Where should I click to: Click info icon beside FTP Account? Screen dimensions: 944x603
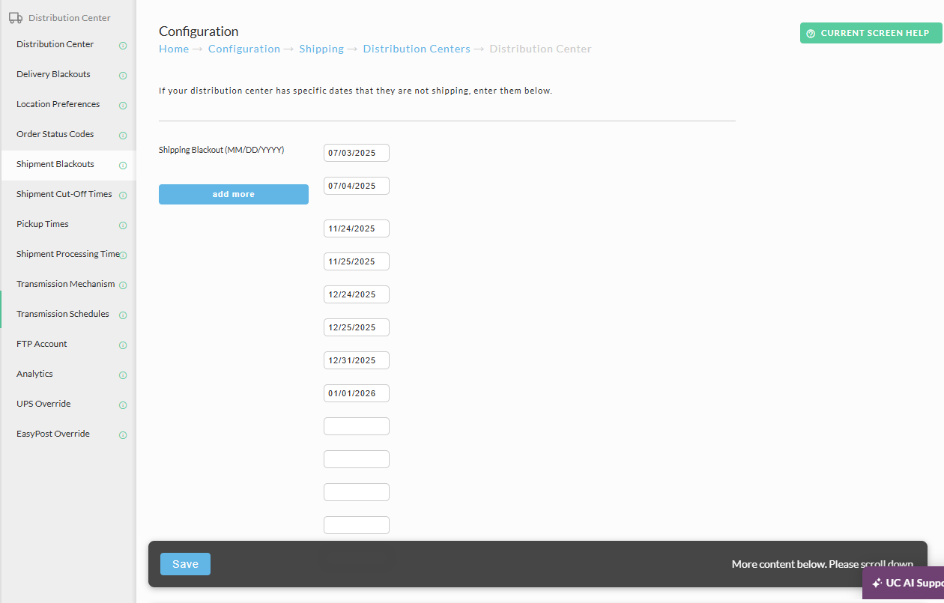(x=123, y=345)
